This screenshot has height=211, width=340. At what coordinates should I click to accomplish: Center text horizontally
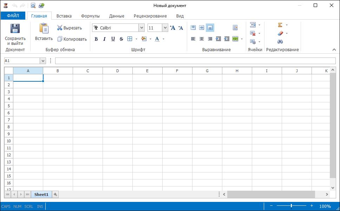click(x=202, y=39)
